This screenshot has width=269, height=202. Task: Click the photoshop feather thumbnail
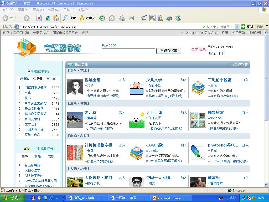[198, 153]
